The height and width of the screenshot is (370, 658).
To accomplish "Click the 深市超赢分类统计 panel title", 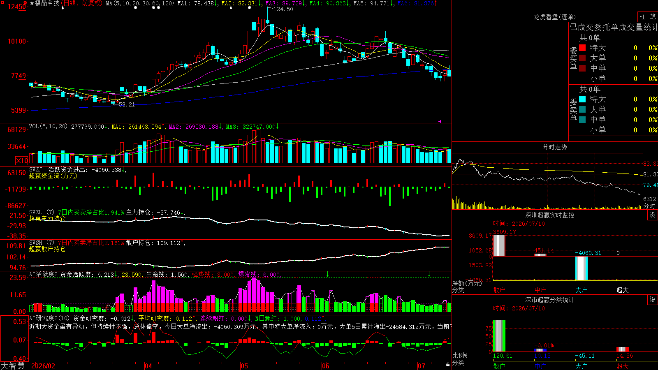I will pos(550,300).
